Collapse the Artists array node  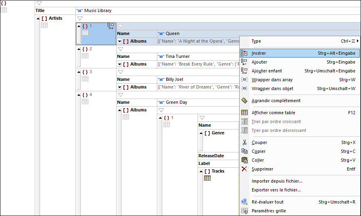pyautogui.click(x=38, y=19)
